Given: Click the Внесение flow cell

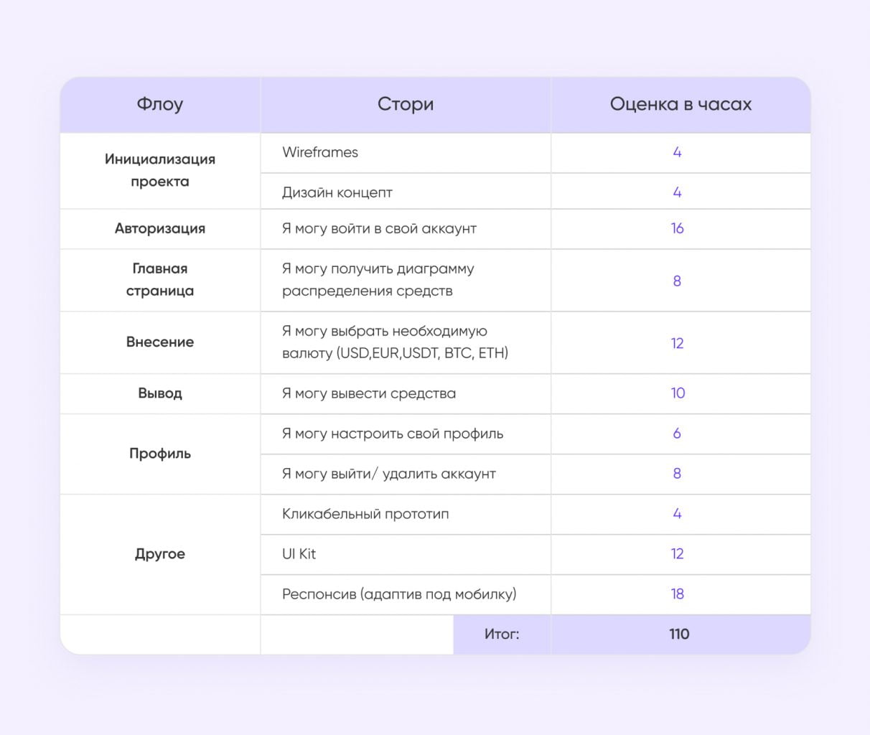Looking at the screenshot, I should [160, 342].
